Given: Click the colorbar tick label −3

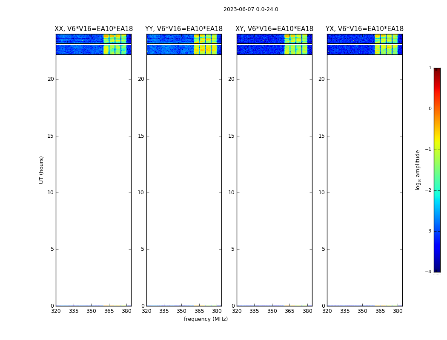Looking at the screenshot, I should tap(428, 231).
